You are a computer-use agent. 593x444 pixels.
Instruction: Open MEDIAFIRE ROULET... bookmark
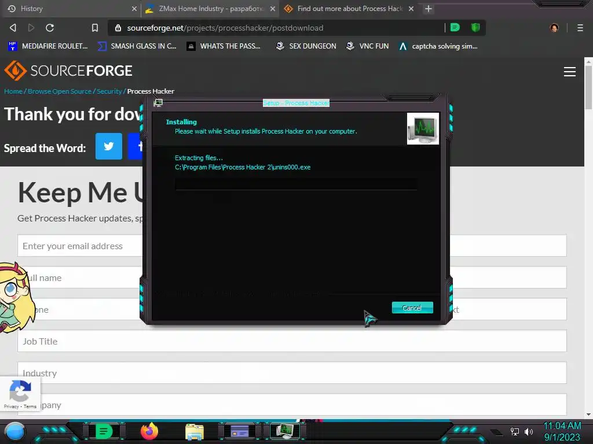point(47,46)
